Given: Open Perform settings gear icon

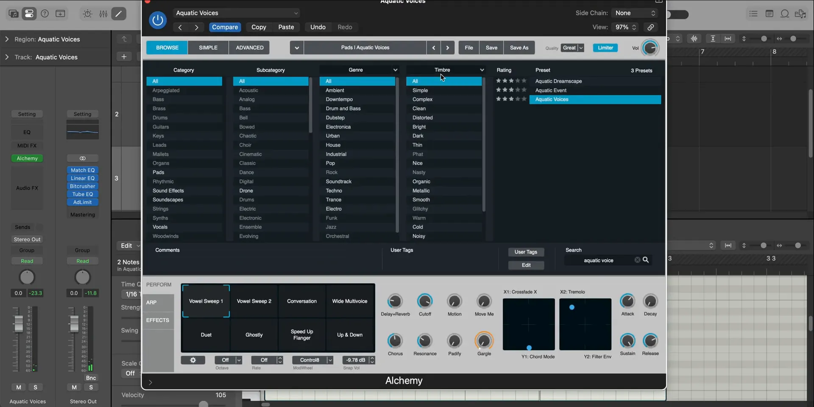Looking at the screenshot, I should click(193, 360).
